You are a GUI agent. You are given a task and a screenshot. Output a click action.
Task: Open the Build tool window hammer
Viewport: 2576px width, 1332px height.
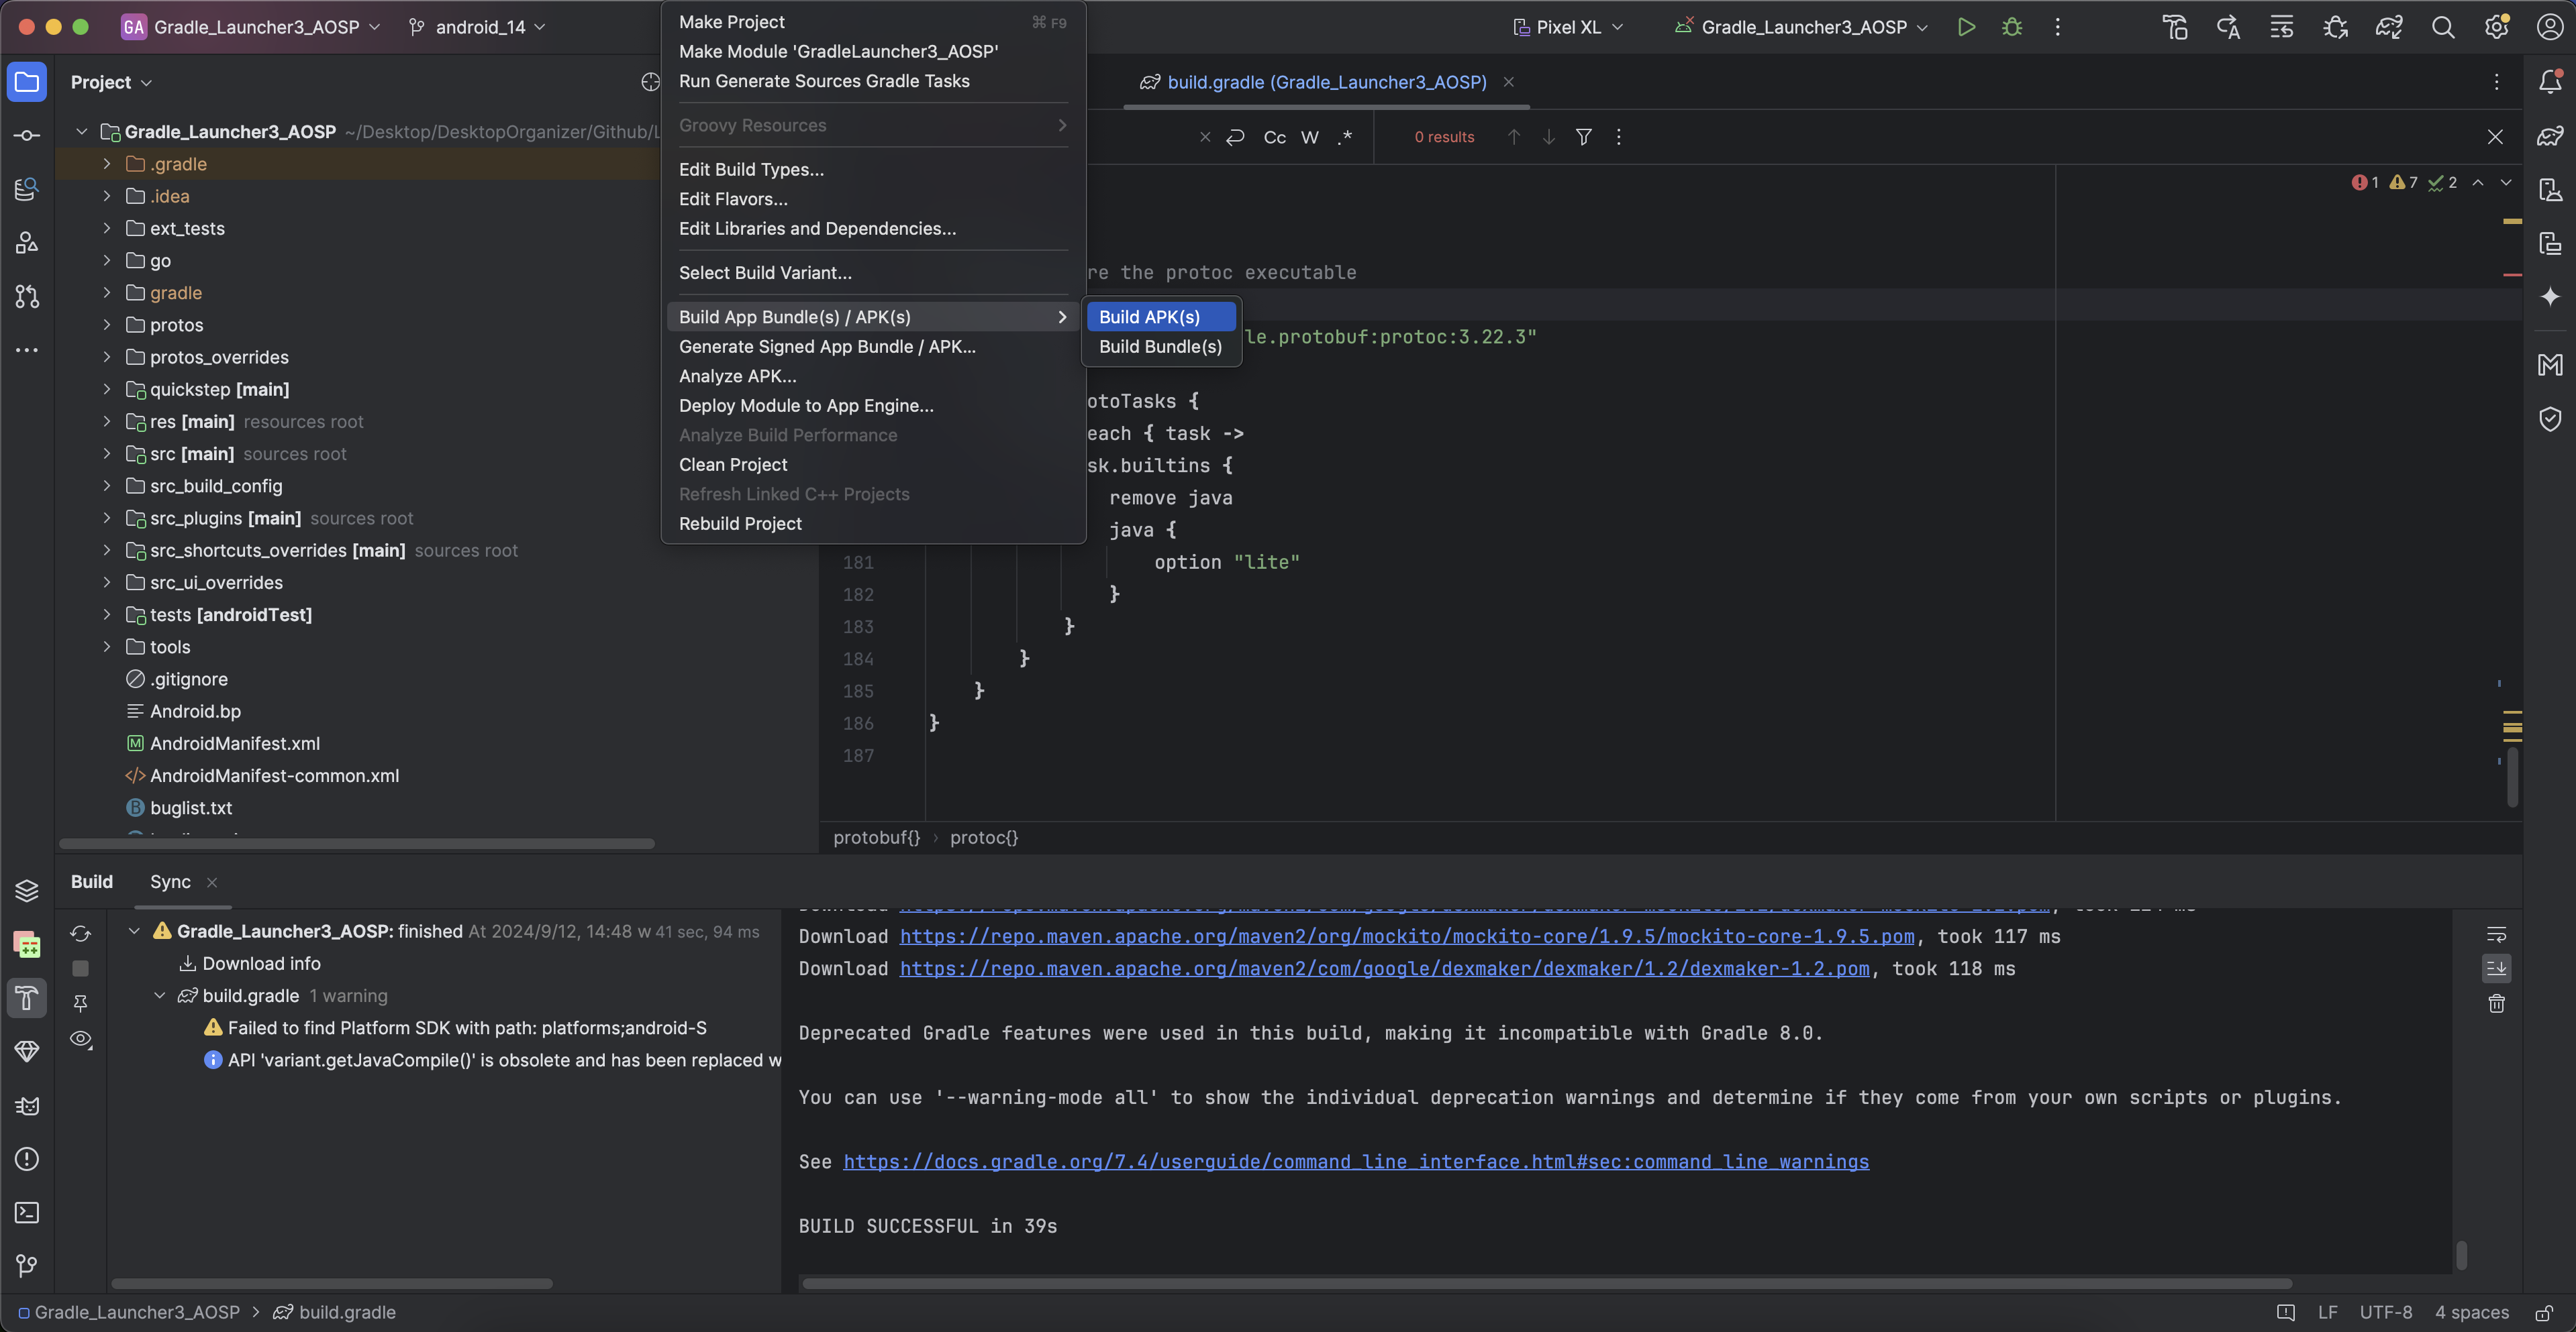click(27, 997)
